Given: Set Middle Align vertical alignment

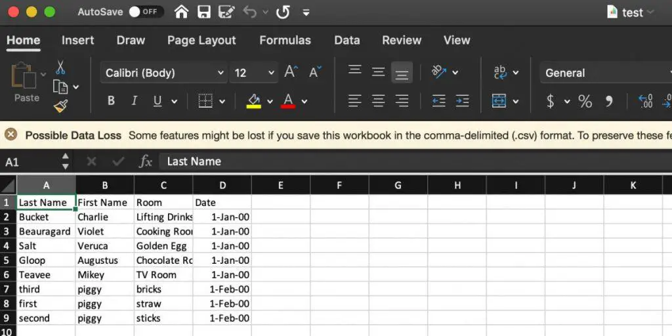Looking at the screenshot, I should click(378, 72).
